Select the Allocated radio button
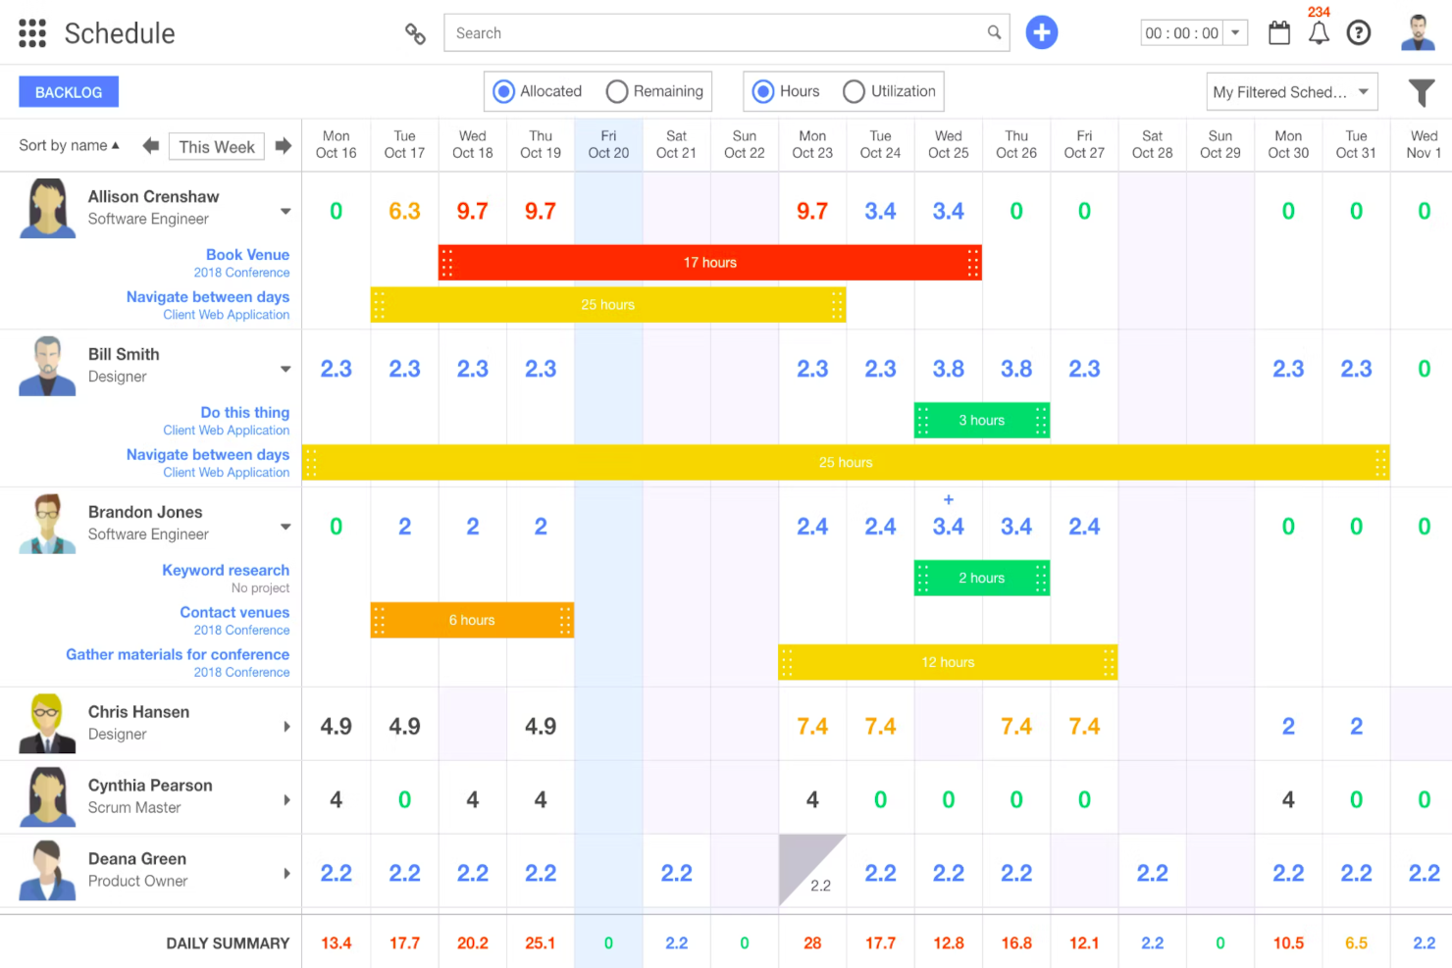 [503, 91]
